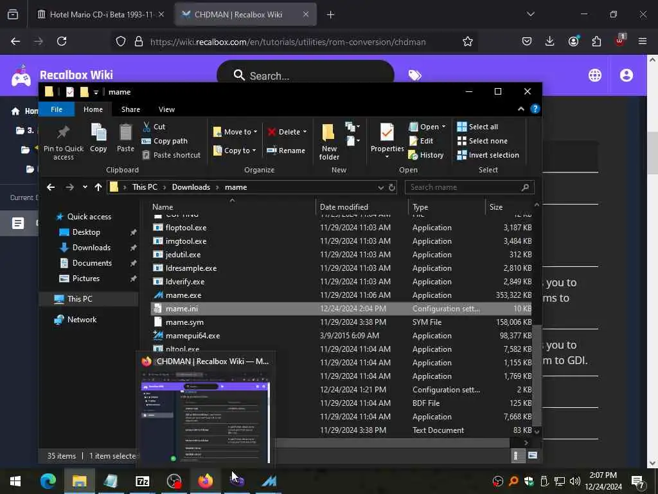
Task: Click Paste shortcut in ribbon
Action: coord(171,155)
